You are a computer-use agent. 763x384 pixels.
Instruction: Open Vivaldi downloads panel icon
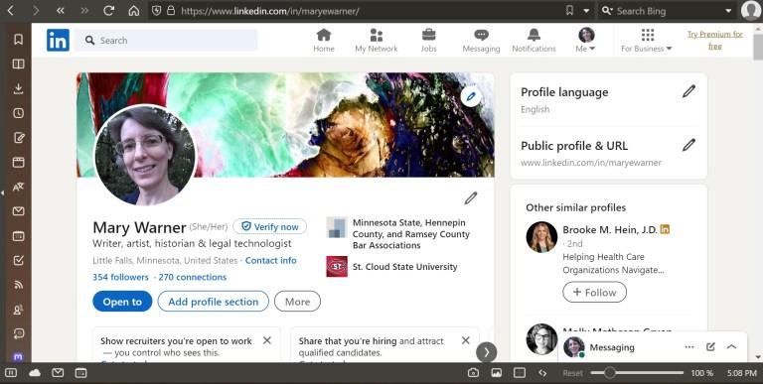click(19, 88)
